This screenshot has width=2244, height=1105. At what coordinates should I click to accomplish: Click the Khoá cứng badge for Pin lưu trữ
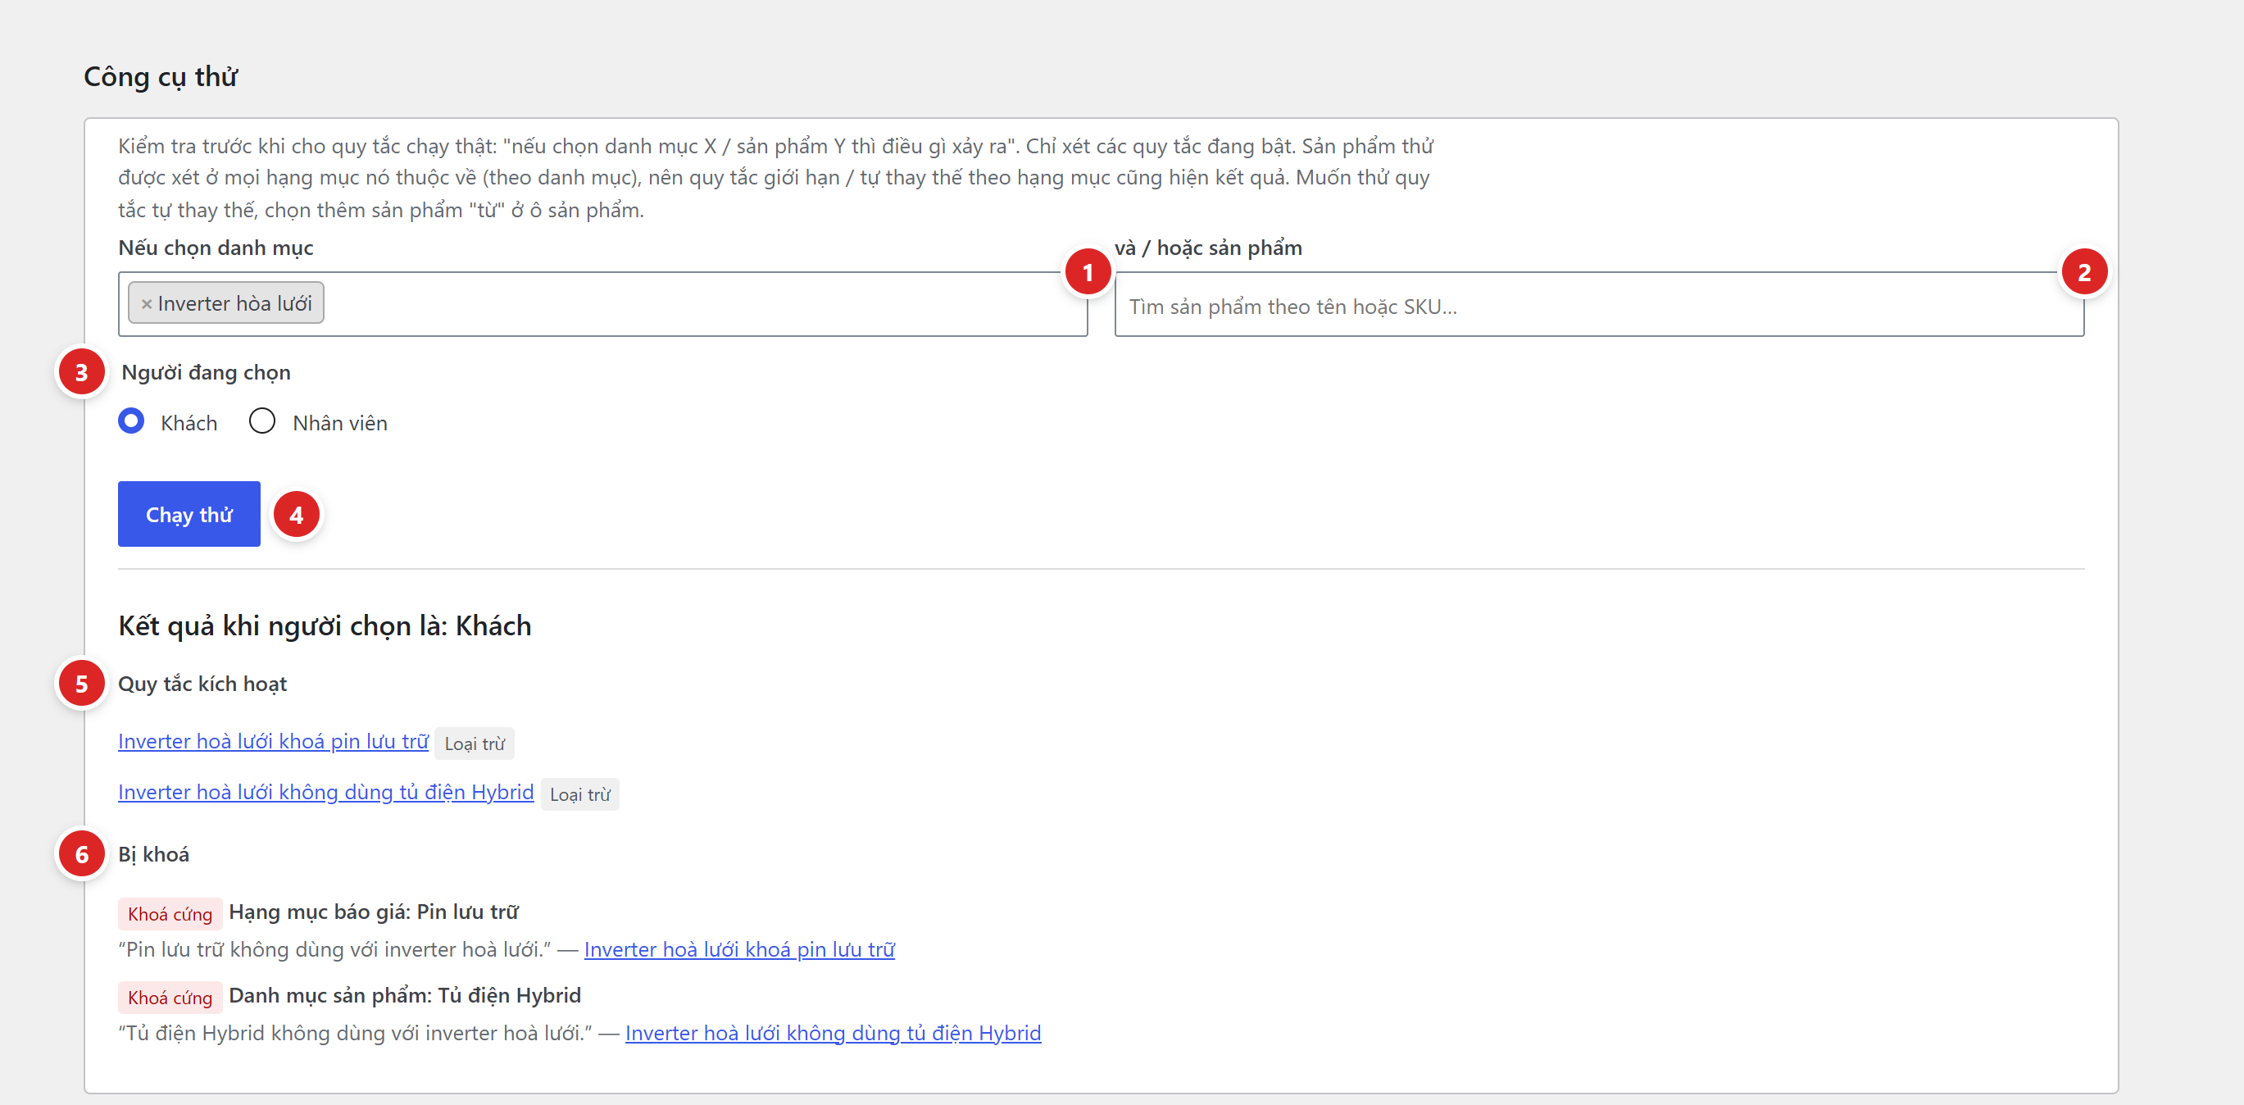pyautogui.click(x=170, y=914)
